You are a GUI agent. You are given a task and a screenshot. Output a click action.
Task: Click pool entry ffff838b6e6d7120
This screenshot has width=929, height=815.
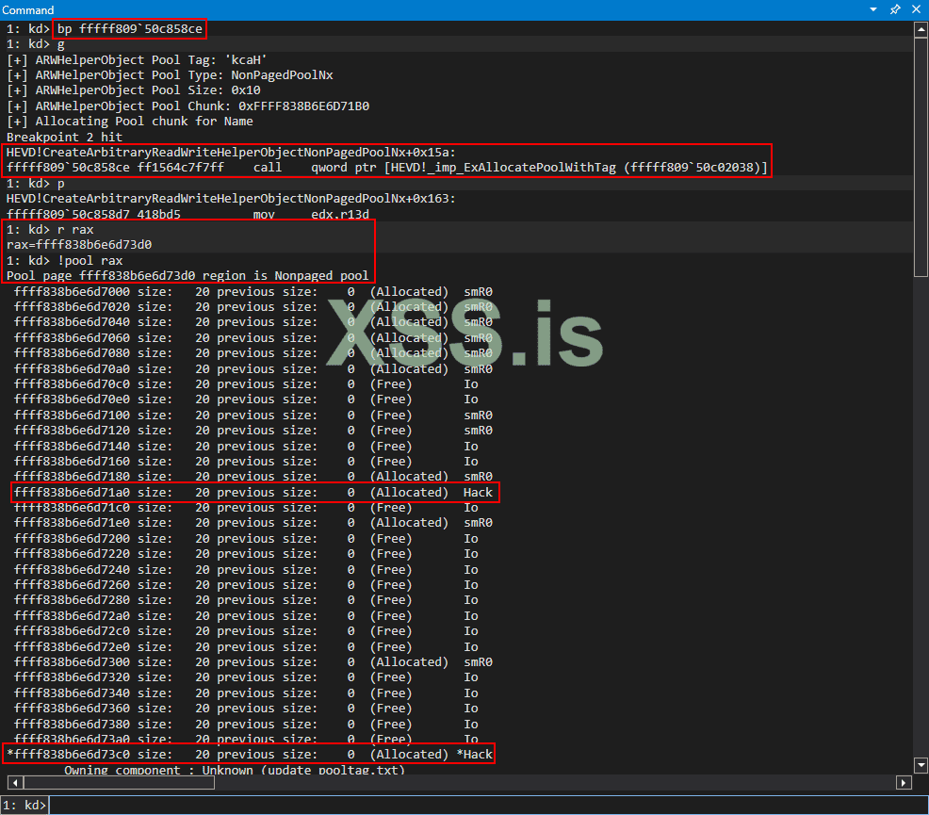pos(253,431)
